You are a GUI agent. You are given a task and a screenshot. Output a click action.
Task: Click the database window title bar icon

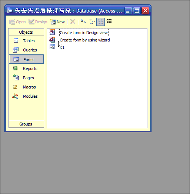[10, 10]
